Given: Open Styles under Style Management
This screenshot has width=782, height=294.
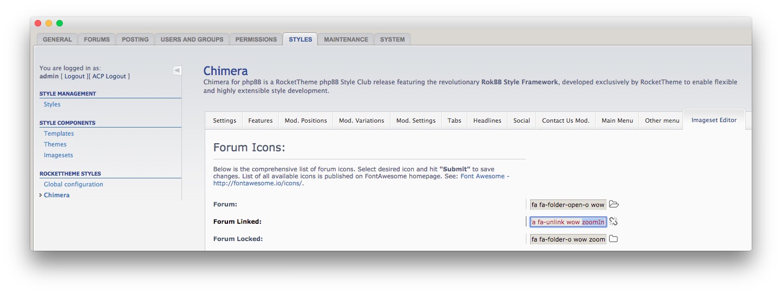Looking at the screenshot, I should [52, 104].
